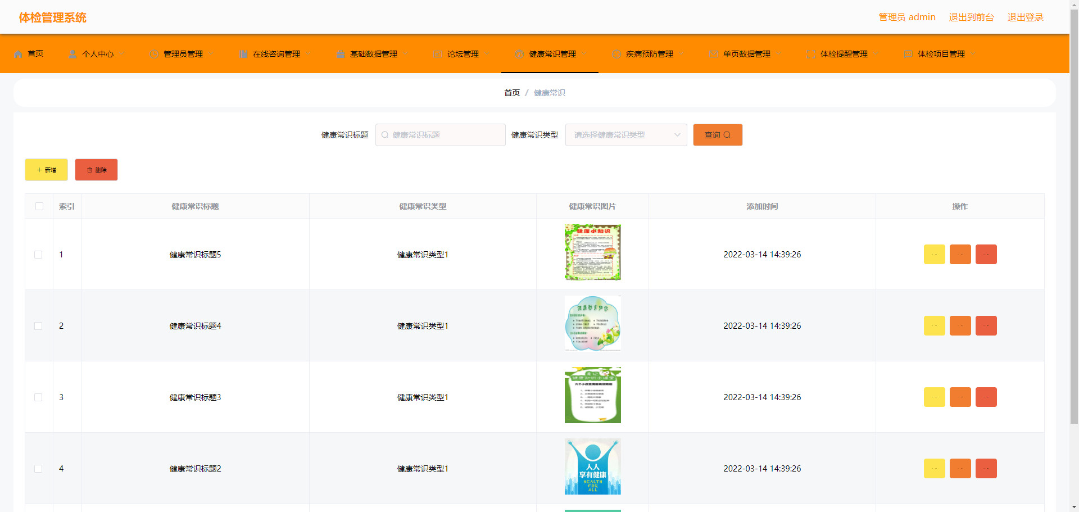The height and width of the screenshot is (512, 1079).
Task: Click the 查询 search button
Action: click(718, 135)
